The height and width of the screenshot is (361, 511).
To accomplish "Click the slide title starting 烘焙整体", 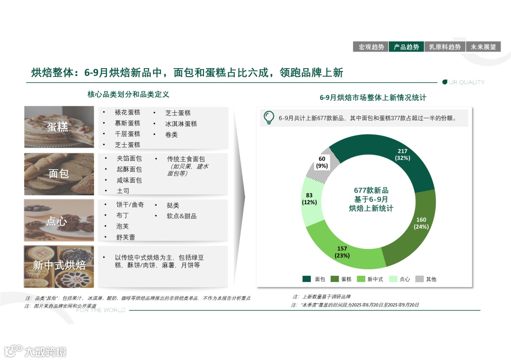I will tap(187, 72).
